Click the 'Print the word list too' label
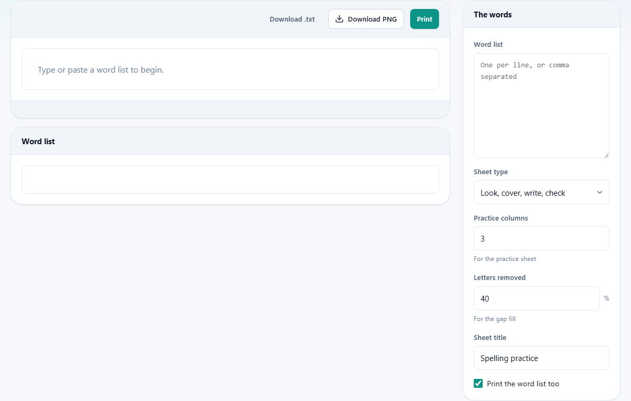The image size is (631, 401). pos(523,384)
